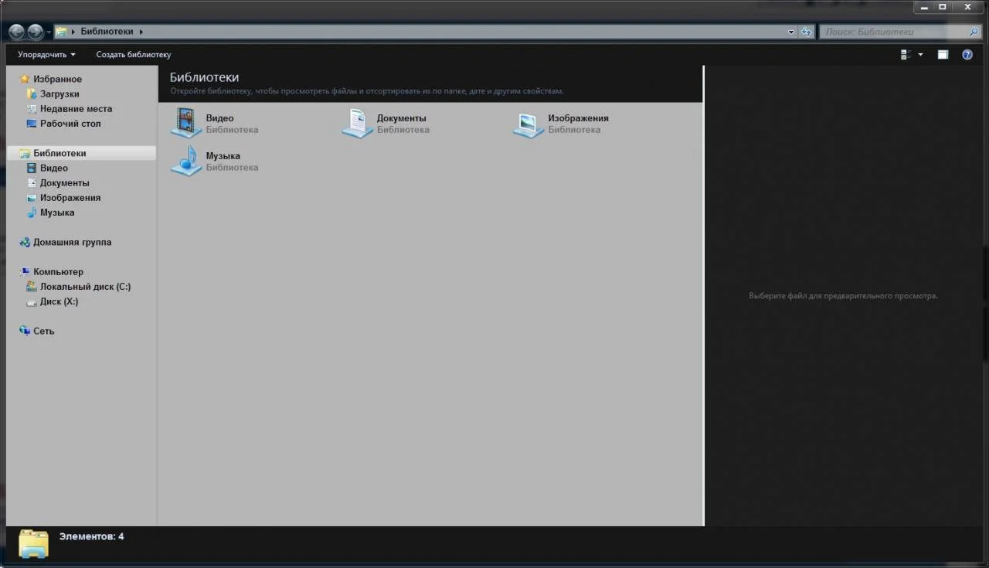Select the large Документы library icon
The image size is (989, 568).
tap(357, 124)
